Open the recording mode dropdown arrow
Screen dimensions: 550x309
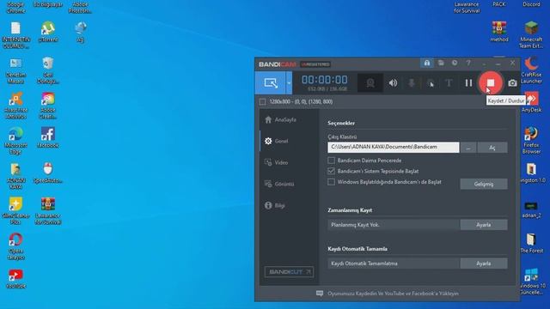coord(289,83)
